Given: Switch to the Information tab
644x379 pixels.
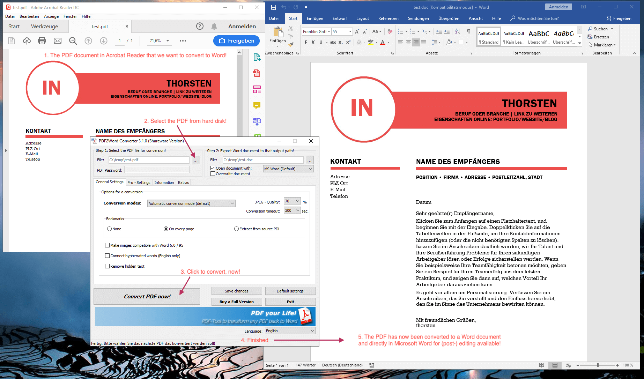Looking at the screenshot, I should click(164, 183).
